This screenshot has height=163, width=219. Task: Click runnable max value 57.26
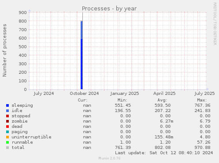tap(204, 142)
